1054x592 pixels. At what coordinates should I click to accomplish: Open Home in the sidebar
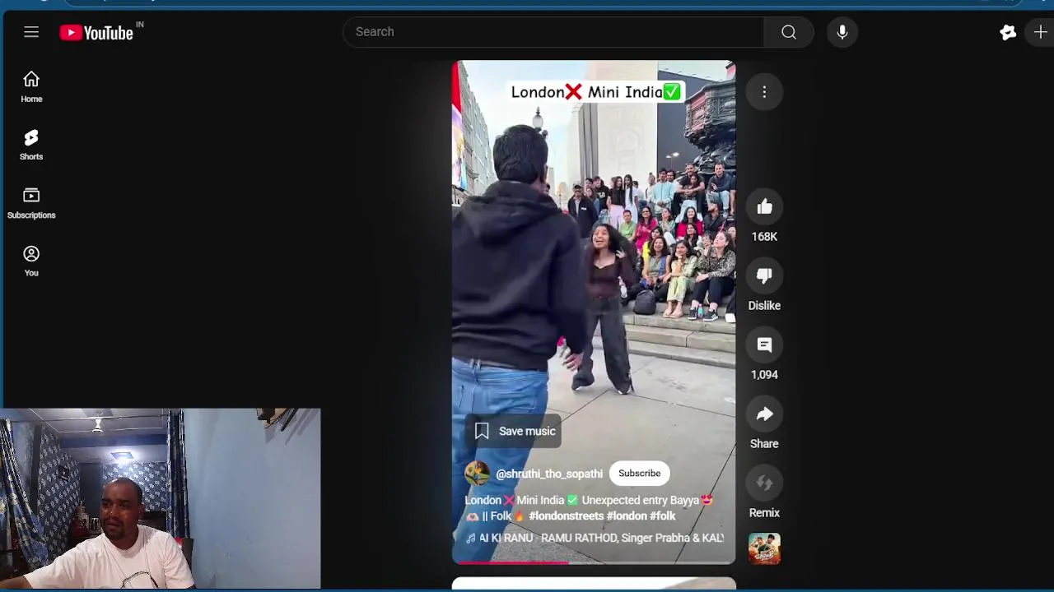click(31, 86)
